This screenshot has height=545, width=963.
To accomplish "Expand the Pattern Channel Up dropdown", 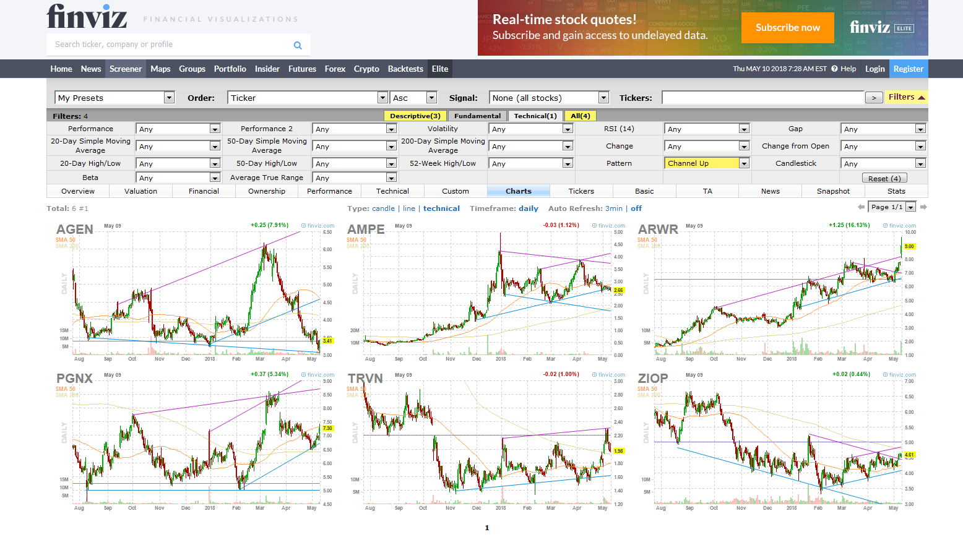I will tap(708, 163).
